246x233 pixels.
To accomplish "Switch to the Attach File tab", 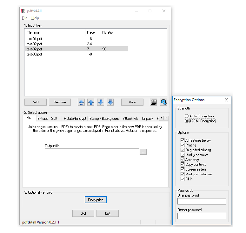I will pos(130,119).
